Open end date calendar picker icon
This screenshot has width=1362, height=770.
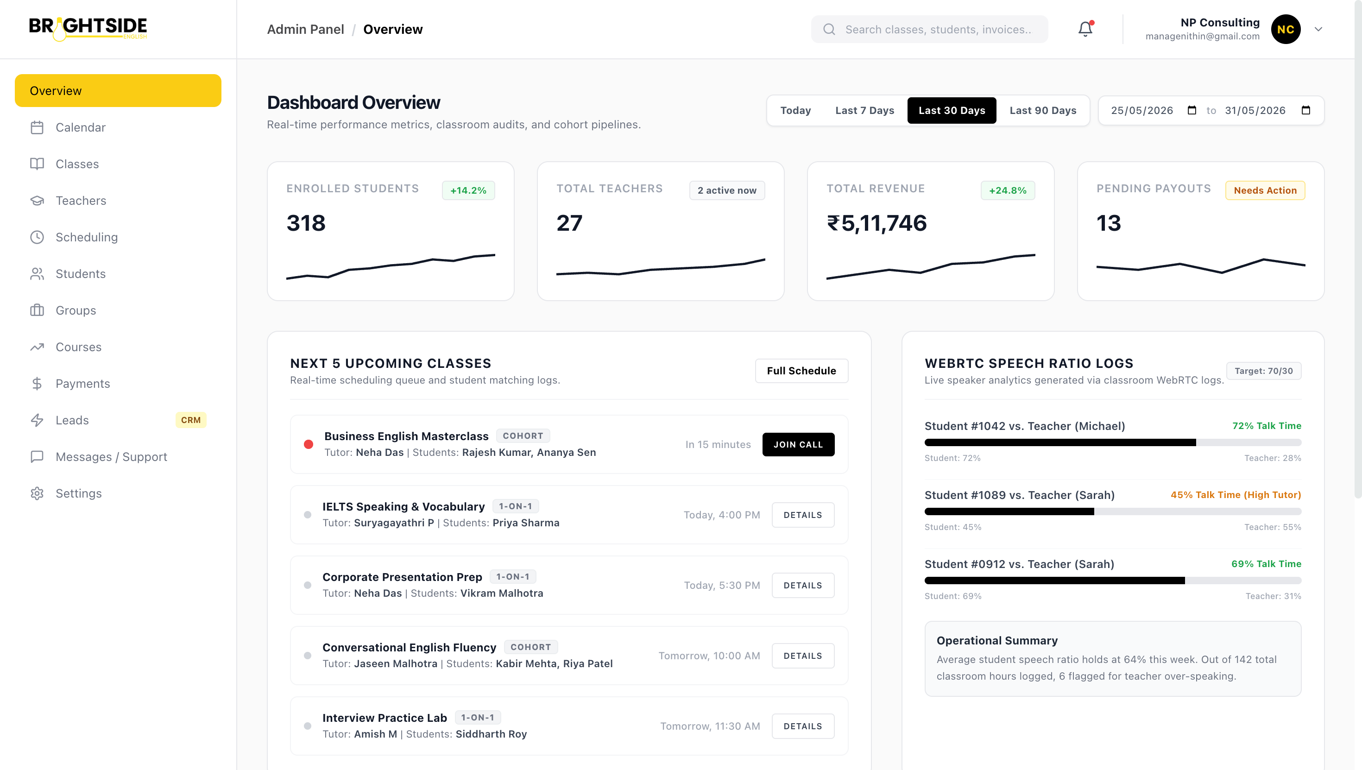point(1305,110)
